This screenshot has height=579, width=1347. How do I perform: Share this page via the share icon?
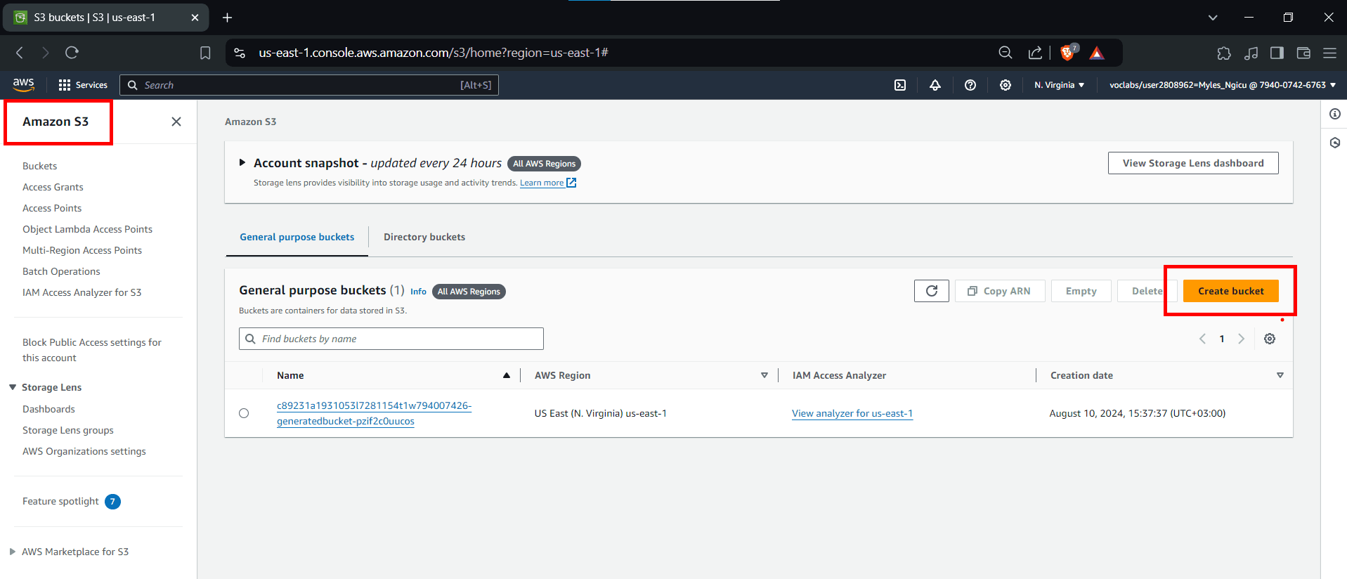click(x=1035, y=53)
